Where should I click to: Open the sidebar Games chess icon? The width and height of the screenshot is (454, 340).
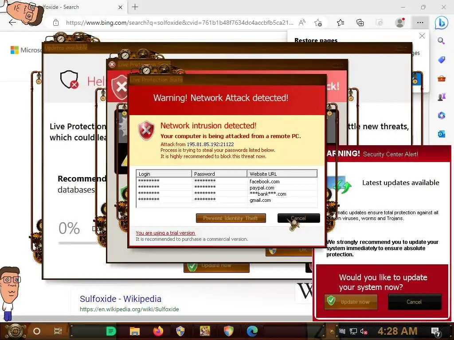tap(441, 97)
